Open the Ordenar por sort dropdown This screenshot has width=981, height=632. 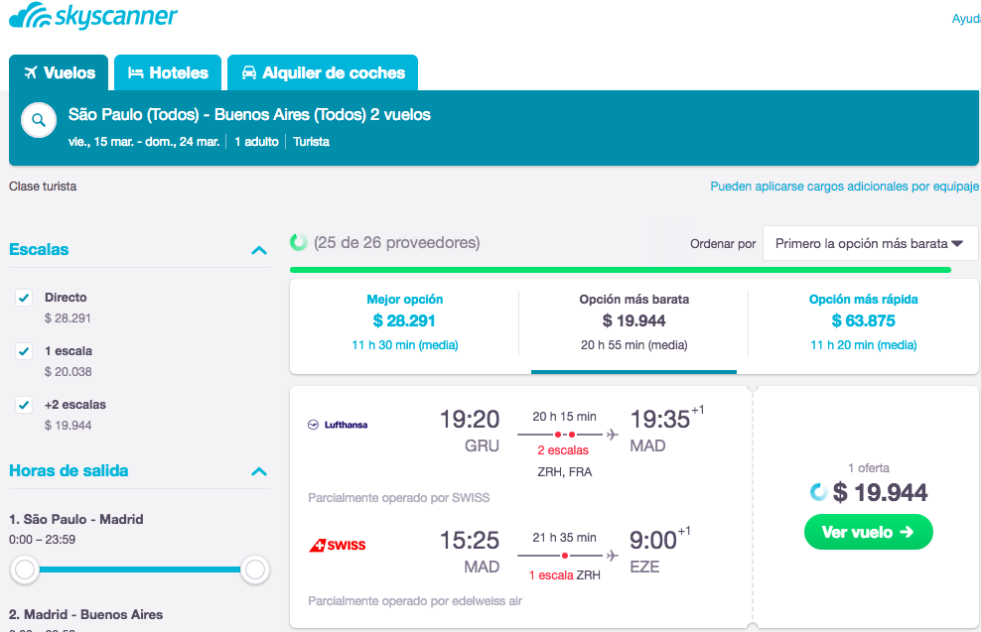point(870,243)
